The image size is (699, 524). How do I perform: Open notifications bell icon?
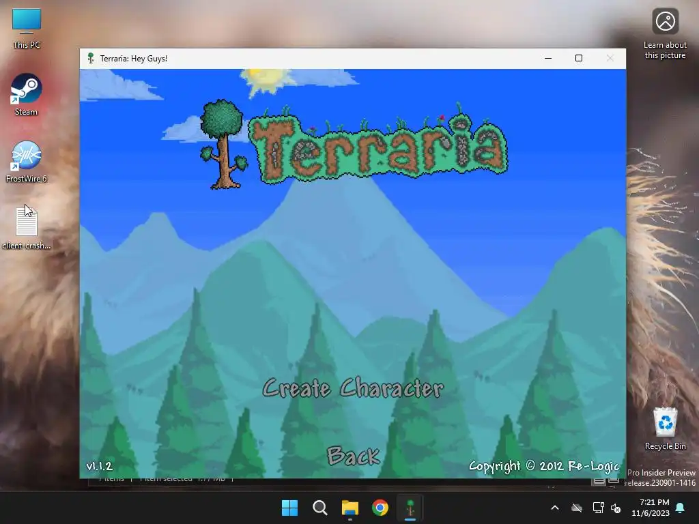point(681,508)
